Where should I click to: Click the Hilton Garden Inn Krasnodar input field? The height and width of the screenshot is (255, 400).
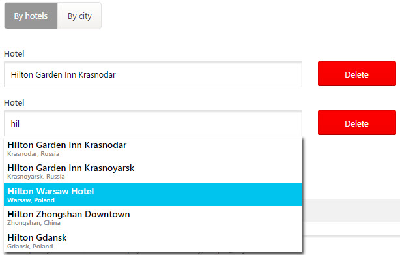(153, 74)
